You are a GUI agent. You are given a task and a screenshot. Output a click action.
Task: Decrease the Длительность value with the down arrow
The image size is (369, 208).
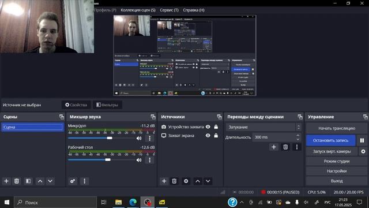click(298, 139)
